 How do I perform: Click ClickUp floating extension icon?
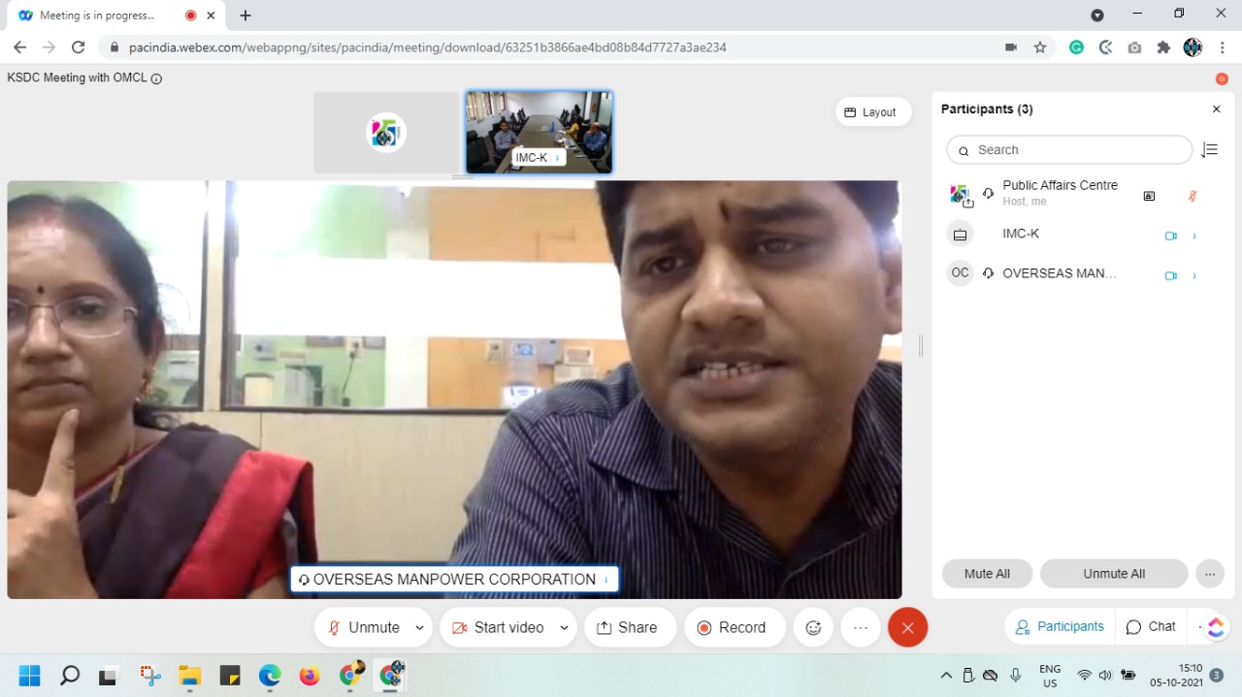pyautogui.click(x=1216, y=627)
